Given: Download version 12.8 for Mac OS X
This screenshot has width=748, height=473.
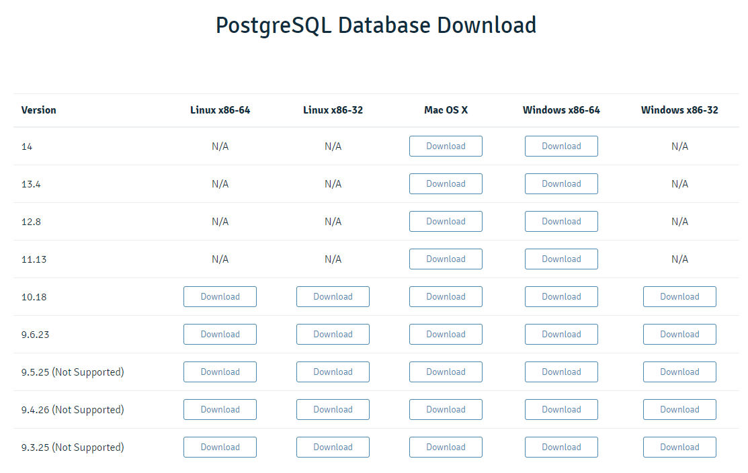Looking at the screenshot, I should point(446,221).
